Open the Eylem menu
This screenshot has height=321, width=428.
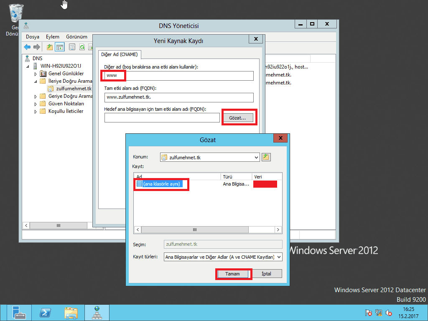(52, 37)
